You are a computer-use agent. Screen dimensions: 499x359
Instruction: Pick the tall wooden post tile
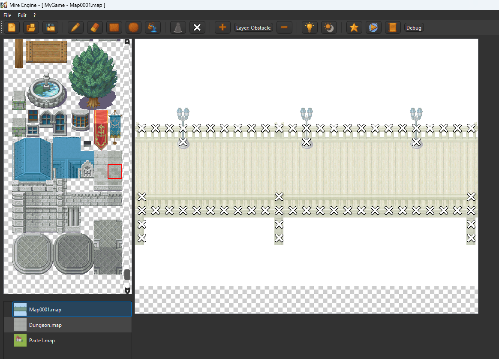[19, 54]
